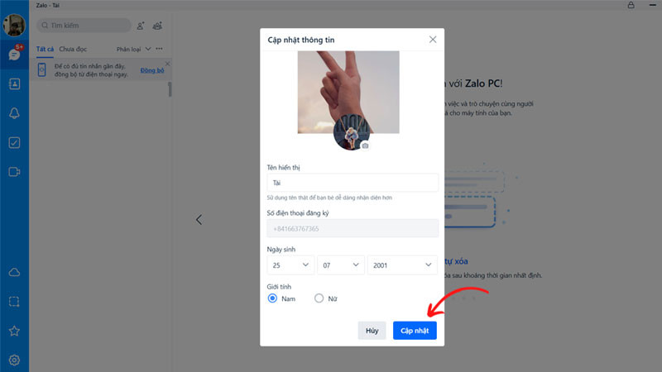Open the Cloud storage icon

tap(14, 273)
